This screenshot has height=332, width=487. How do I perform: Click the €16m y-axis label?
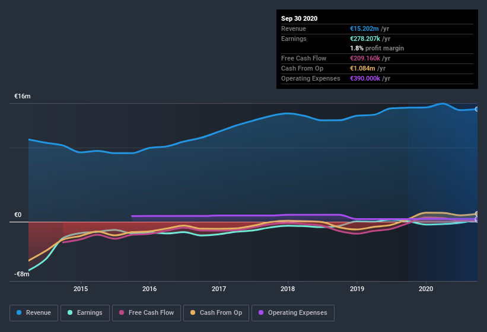pyautogui.click(x=23, y=96)
